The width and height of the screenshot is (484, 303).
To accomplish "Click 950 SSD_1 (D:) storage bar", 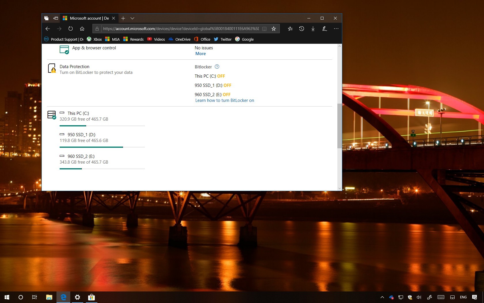I will pos(102,147).
